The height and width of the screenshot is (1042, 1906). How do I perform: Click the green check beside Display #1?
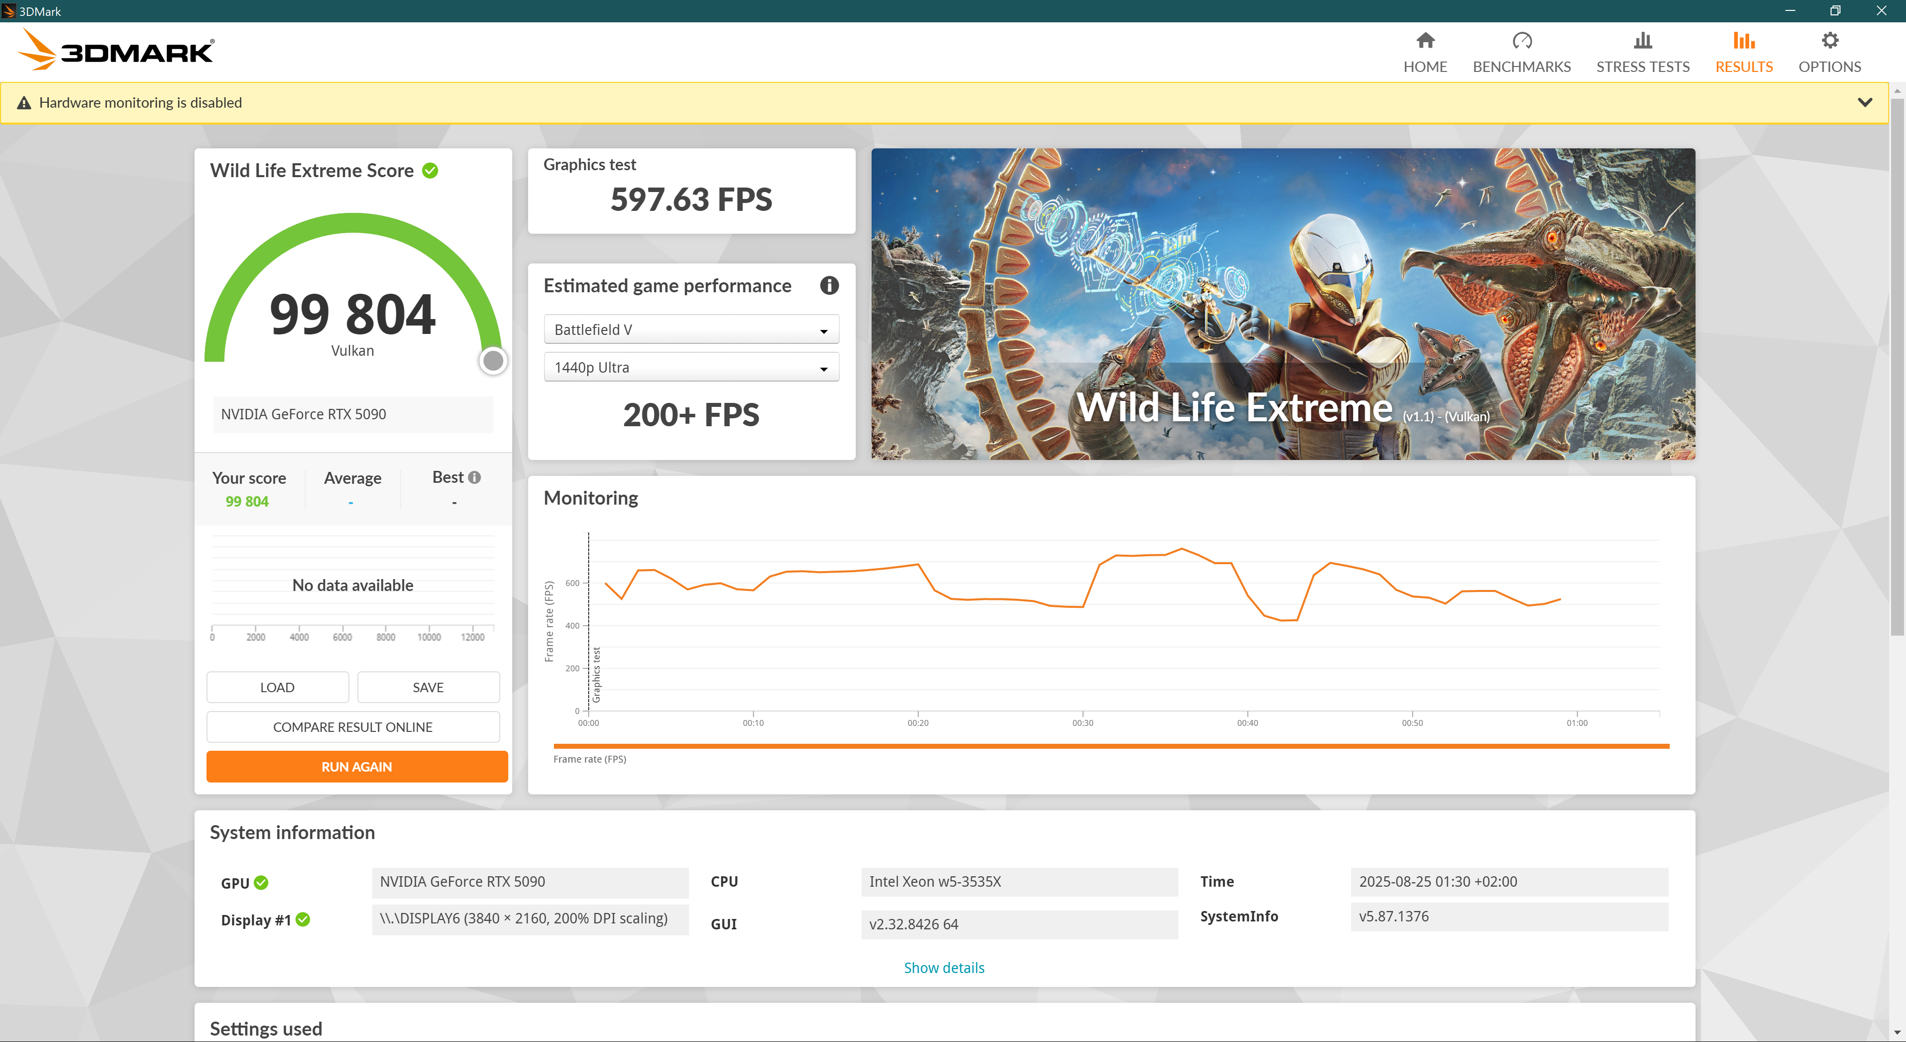(x=303, y=919)
